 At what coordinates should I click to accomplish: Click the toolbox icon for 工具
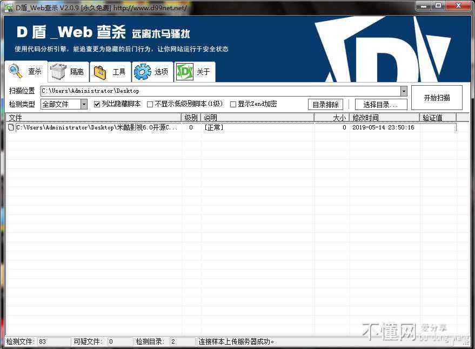[100, 72]
